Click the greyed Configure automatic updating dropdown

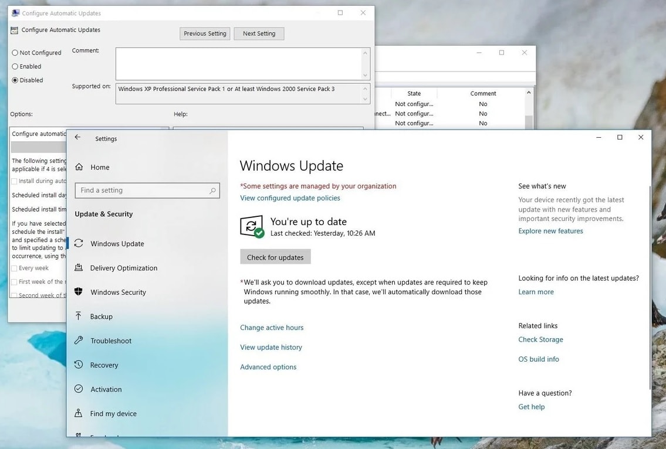39,147
